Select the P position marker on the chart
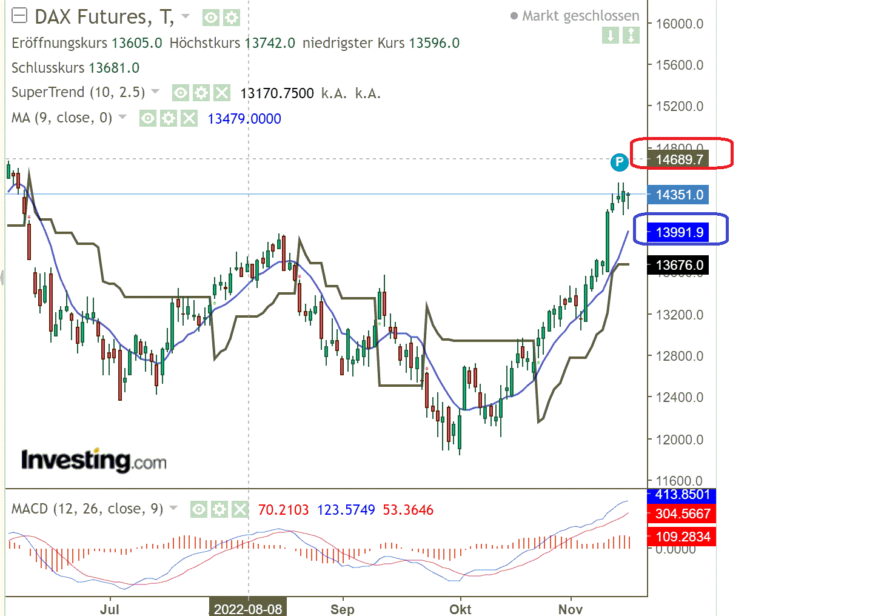The image size is (884, 616). click(618, 162)
